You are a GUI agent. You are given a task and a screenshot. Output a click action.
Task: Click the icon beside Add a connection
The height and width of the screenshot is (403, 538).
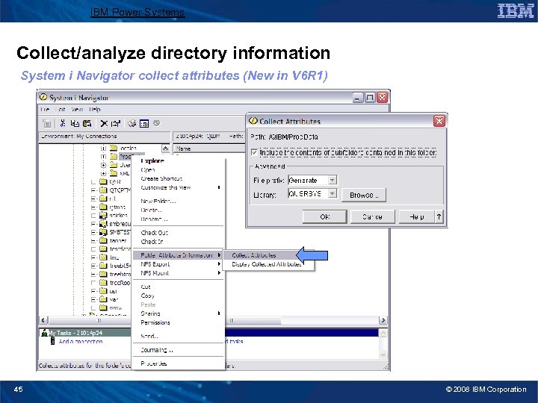pyautogui.click(x=52, y=341)
